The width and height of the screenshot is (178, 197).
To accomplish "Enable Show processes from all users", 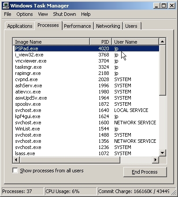I will pyautogui.click(x=15, y=171).
